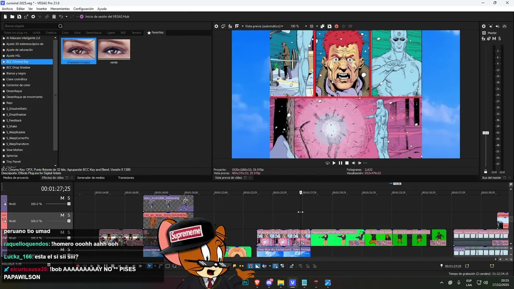Open the Editar menu
This screenshot has height=289, width=514.
coord(20,8)
